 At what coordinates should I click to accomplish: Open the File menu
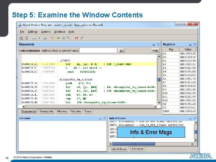22,32
